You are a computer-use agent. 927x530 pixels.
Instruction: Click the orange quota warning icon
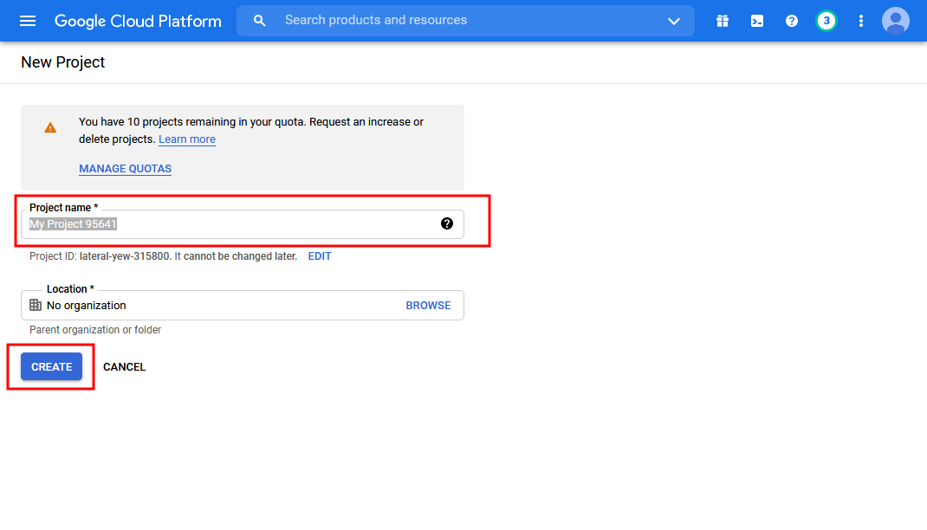point(50,127)
